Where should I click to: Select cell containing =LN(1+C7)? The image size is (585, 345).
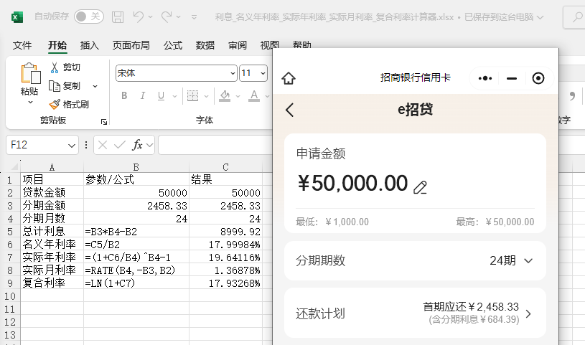point(136,283)
